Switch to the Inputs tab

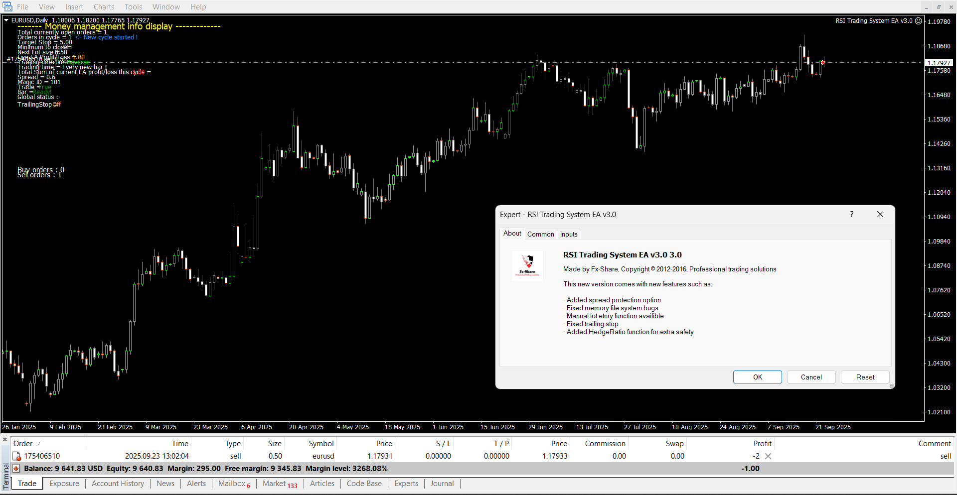click(568, 234)
